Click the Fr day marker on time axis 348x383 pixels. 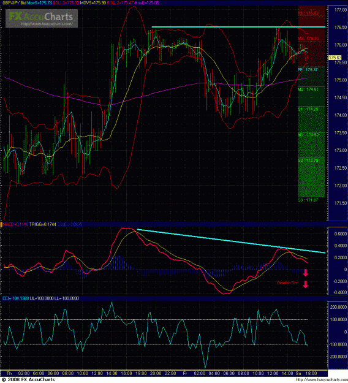pyautogui.click(x=185, y=373)
